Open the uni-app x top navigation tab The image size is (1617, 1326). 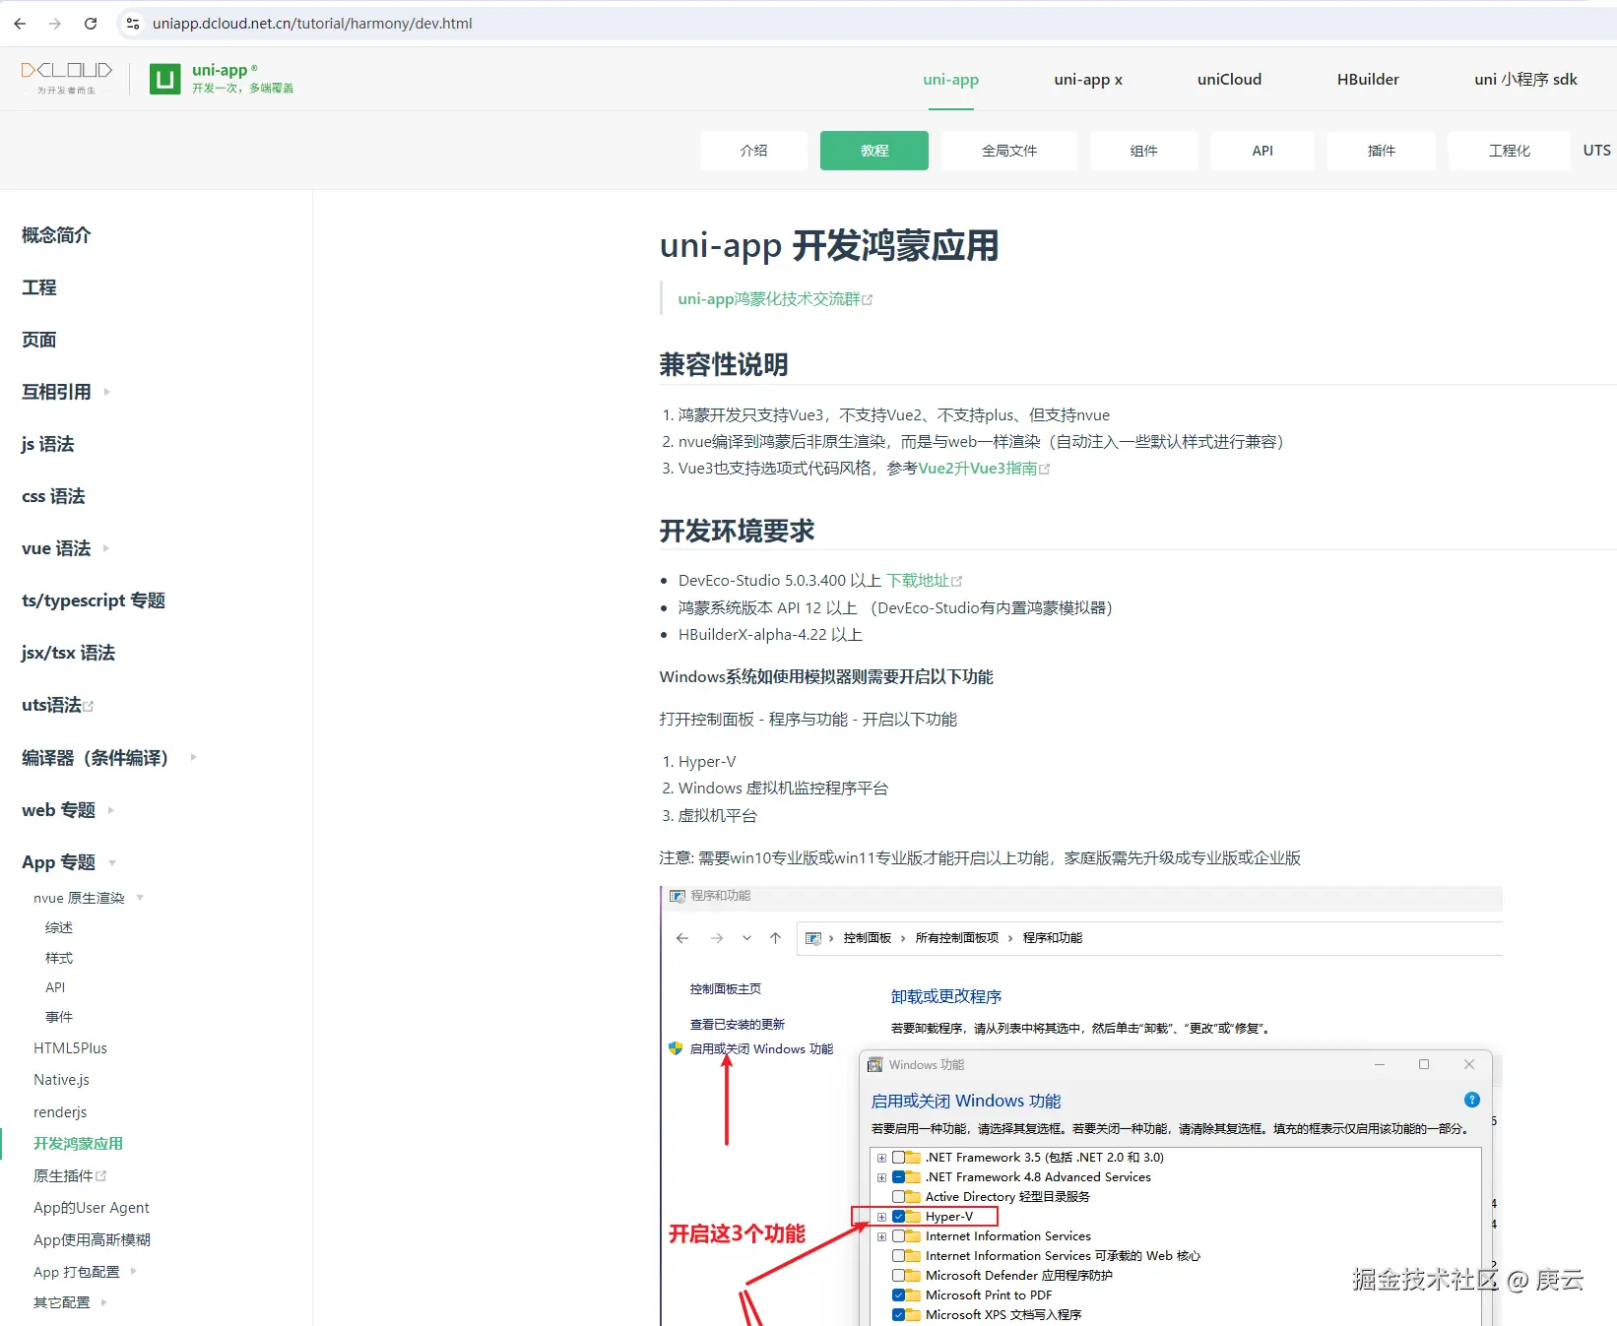(x=1088, y=80)
